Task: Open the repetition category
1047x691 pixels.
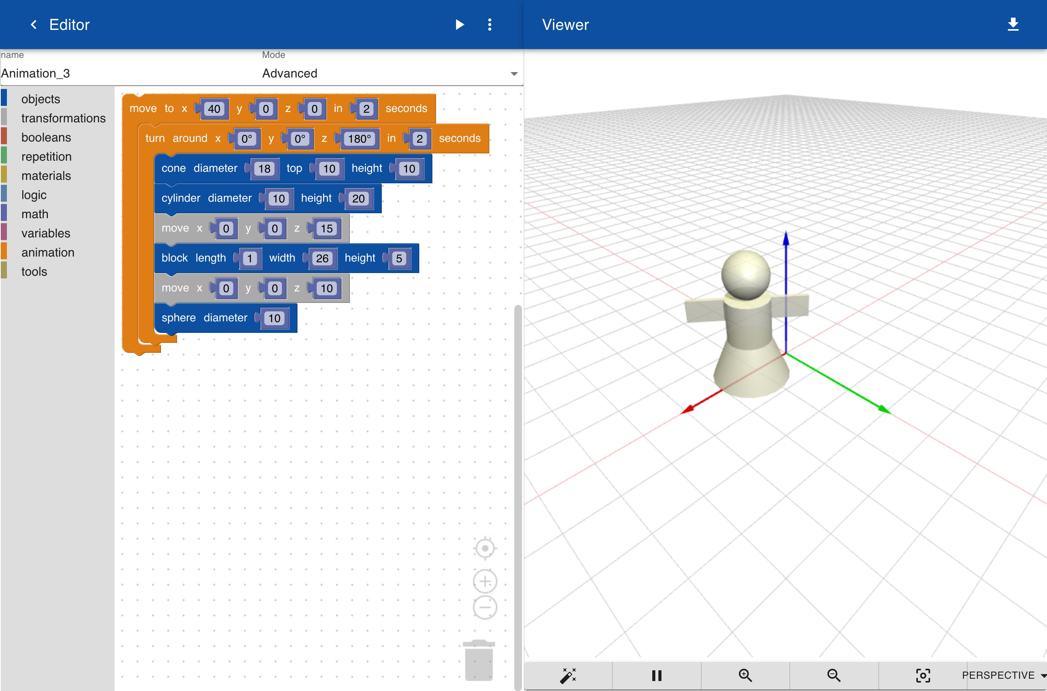Action: [x=46, y=156]
